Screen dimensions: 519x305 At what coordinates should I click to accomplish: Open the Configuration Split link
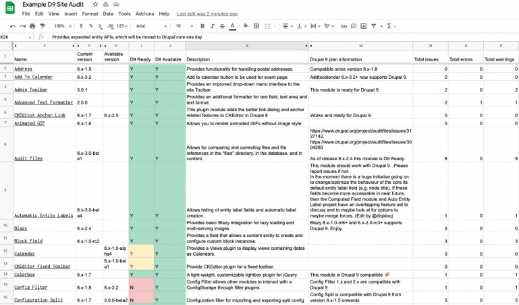click(38, 300)
